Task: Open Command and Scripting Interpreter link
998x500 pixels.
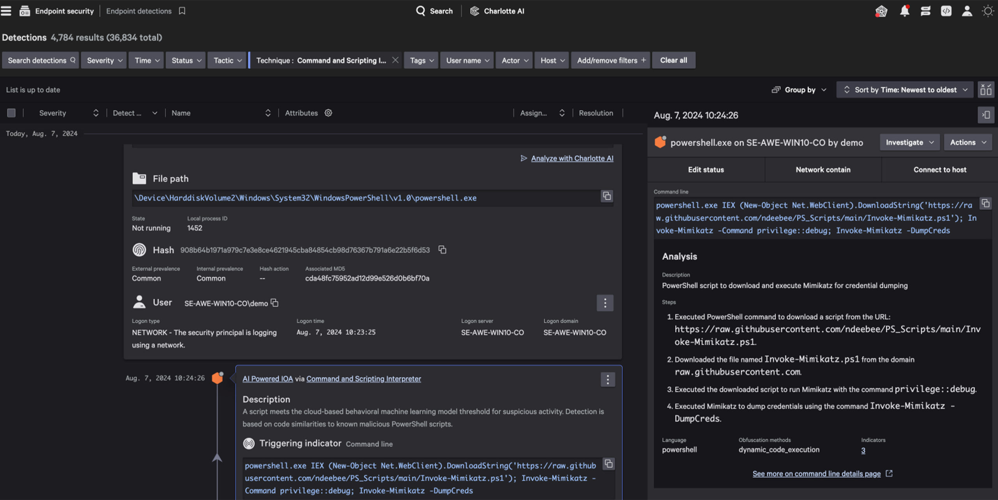Action: click(363, 378)
